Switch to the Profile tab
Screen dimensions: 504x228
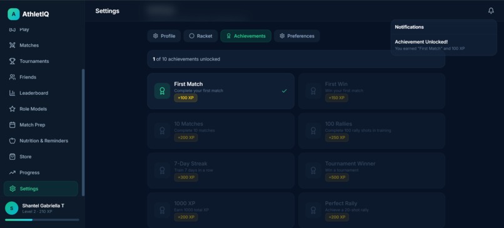click(x=164, y=36)
